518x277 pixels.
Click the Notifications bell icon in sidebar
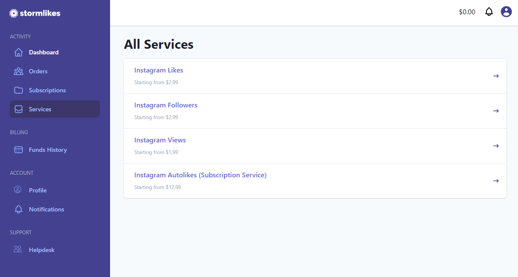(x=19, y=209)
